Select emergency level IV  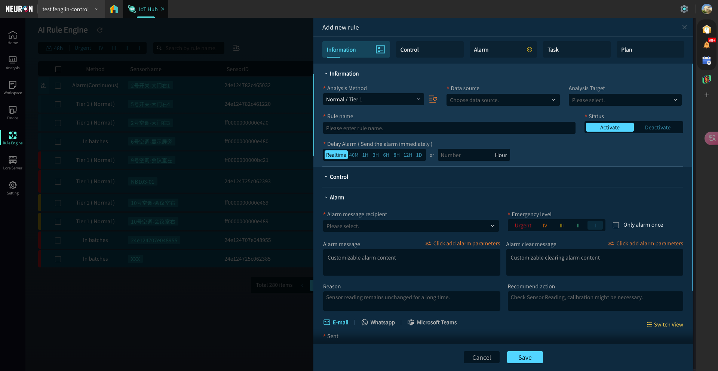coord(545,226)
